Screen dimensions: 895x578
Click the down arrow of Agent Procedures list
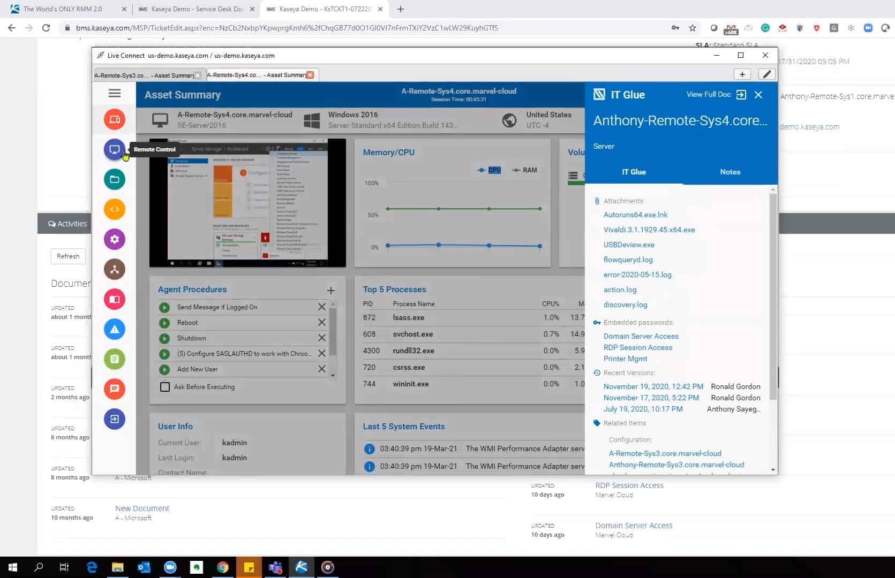[x=333, y=376]
